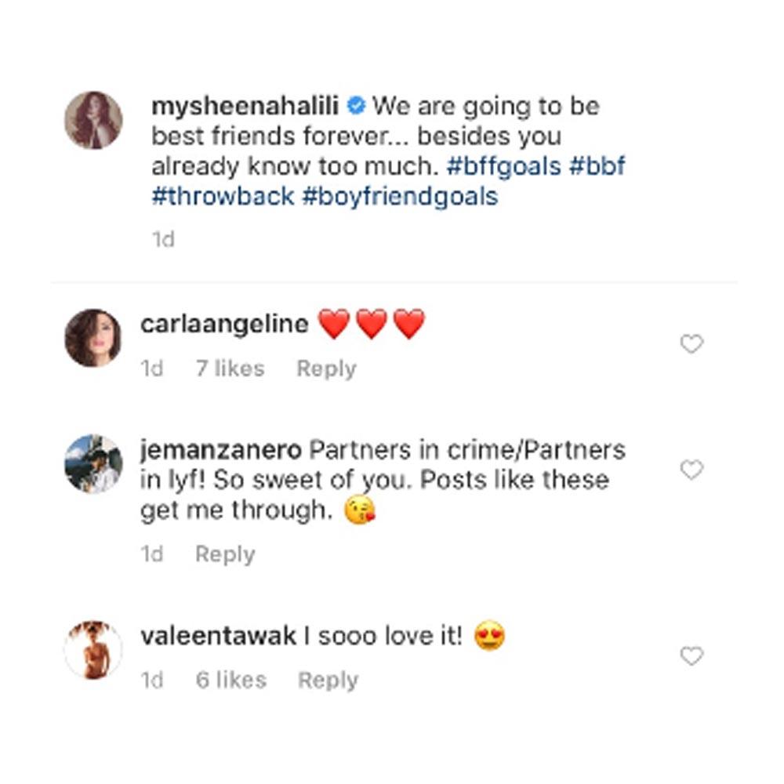
Task: Click the jemanzanero username
Action: coord(220,451)
